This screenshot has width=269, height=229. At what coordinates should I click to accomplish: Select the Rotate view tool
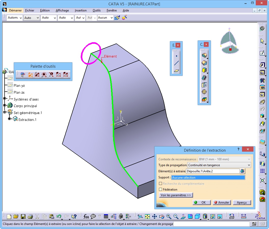(x=162, y=217)
